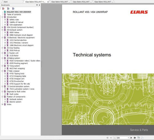Click bookmark icon beside 2125 Rotor
Screen dimensions: 154x140
(8, 55)
